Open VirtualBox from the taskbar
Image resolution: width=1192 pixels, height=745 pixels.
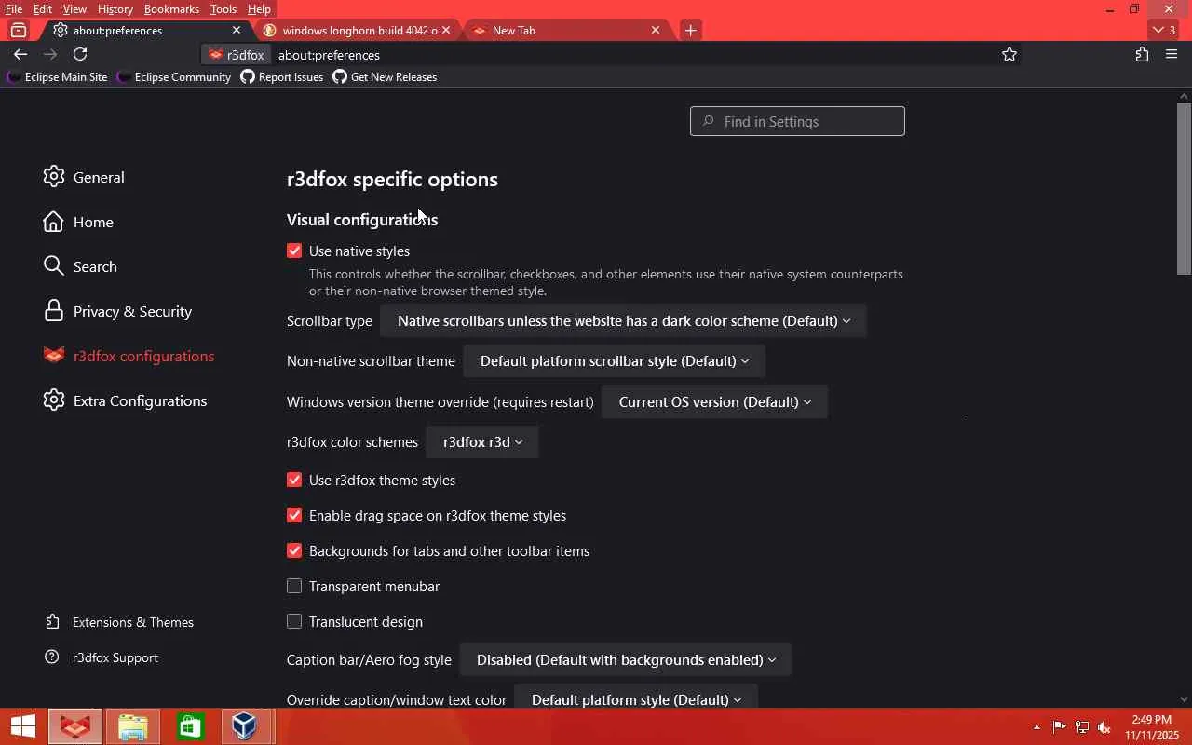(x=246, y=726)
